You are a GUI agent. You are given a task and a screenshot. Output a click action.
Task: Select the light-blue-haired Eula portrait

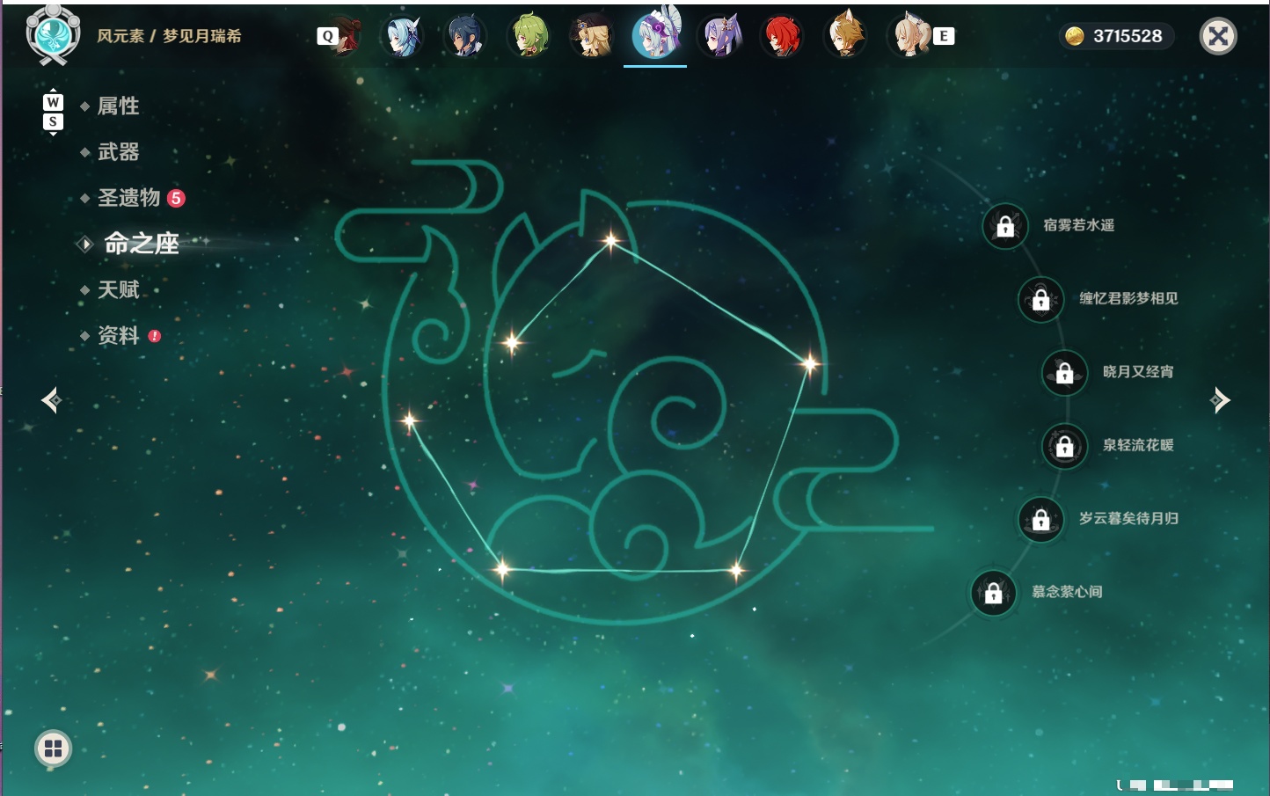tap(402, 36)
